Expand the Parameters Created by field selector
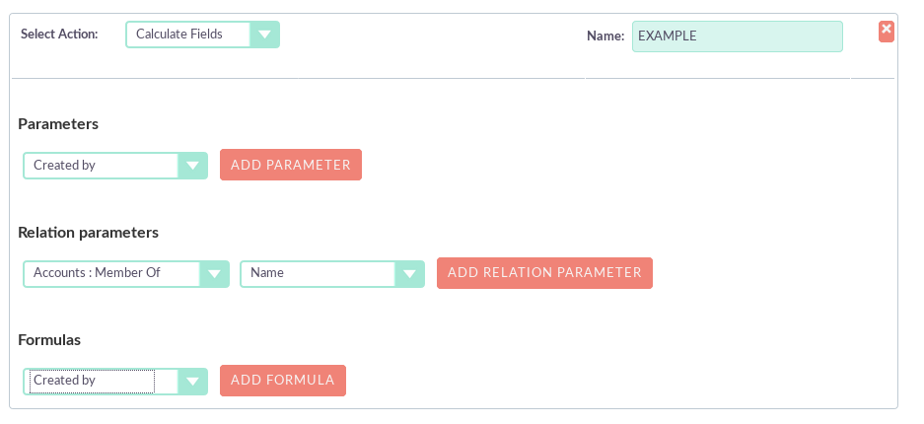 (101, 166)
